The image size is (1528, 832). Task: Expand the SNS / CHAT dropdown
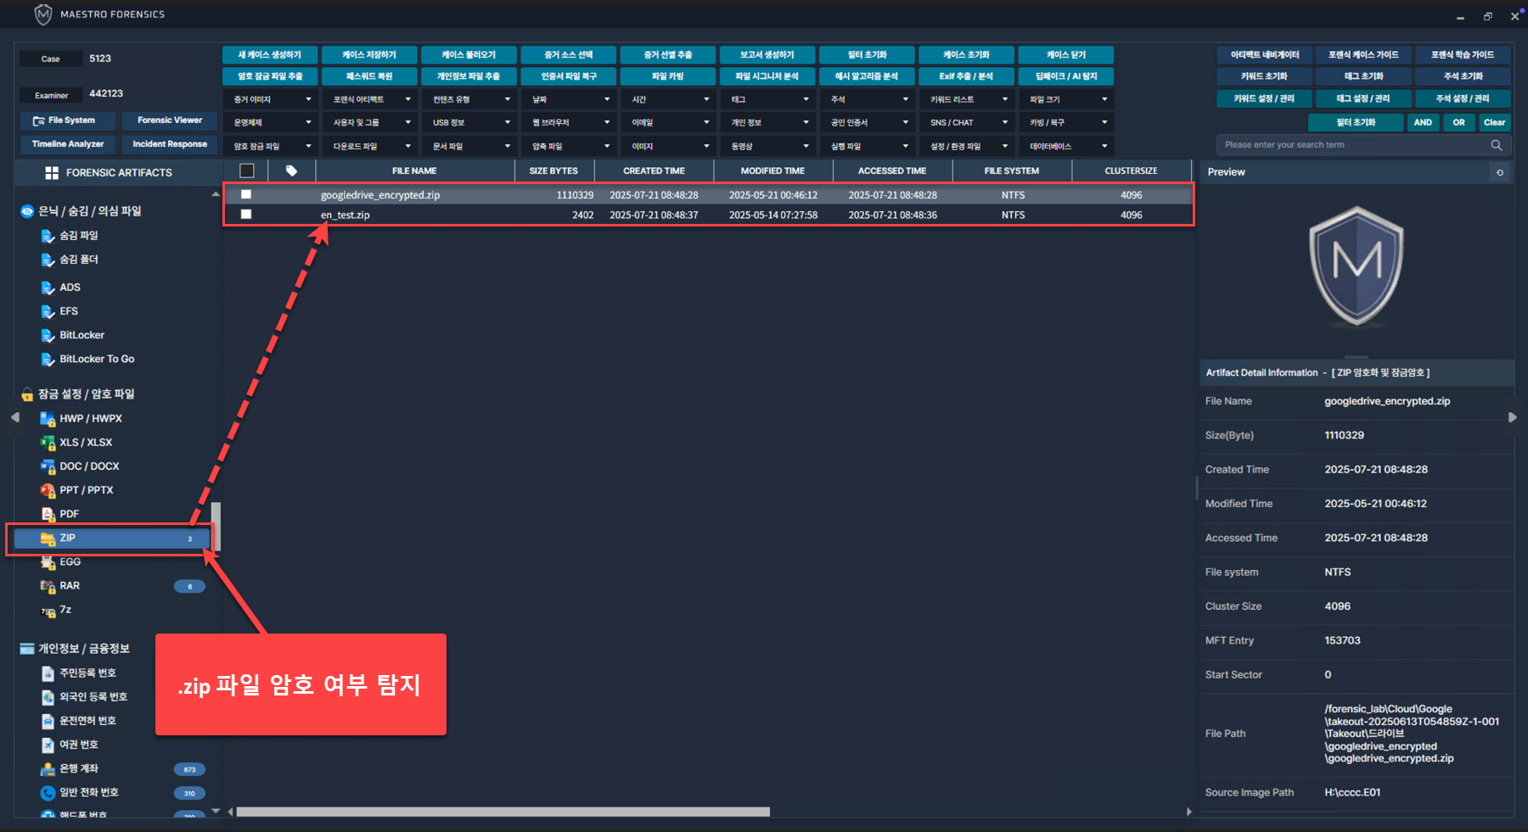coord(968,123)
